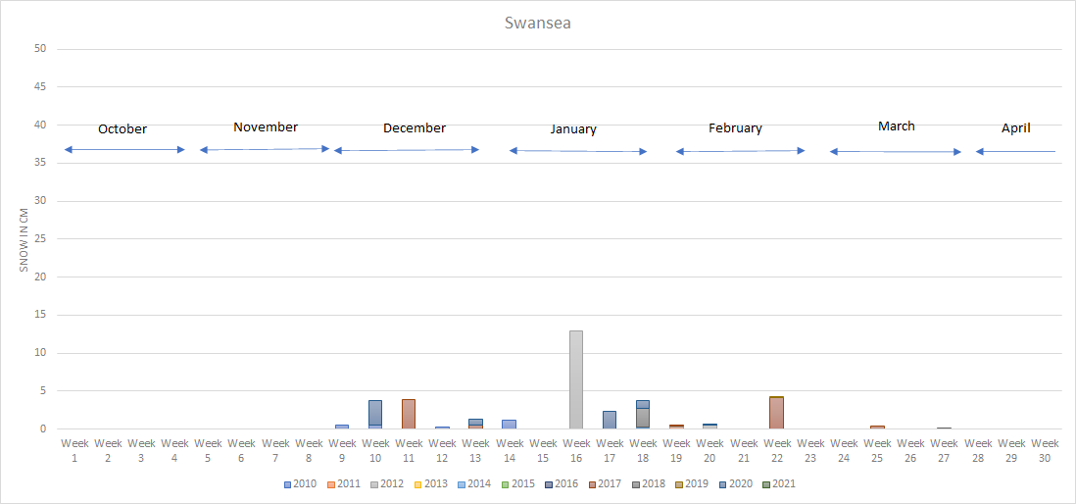1076x504 pixels.
Task: Select the 2010 legend entry
Action: [x=300, y=483]
